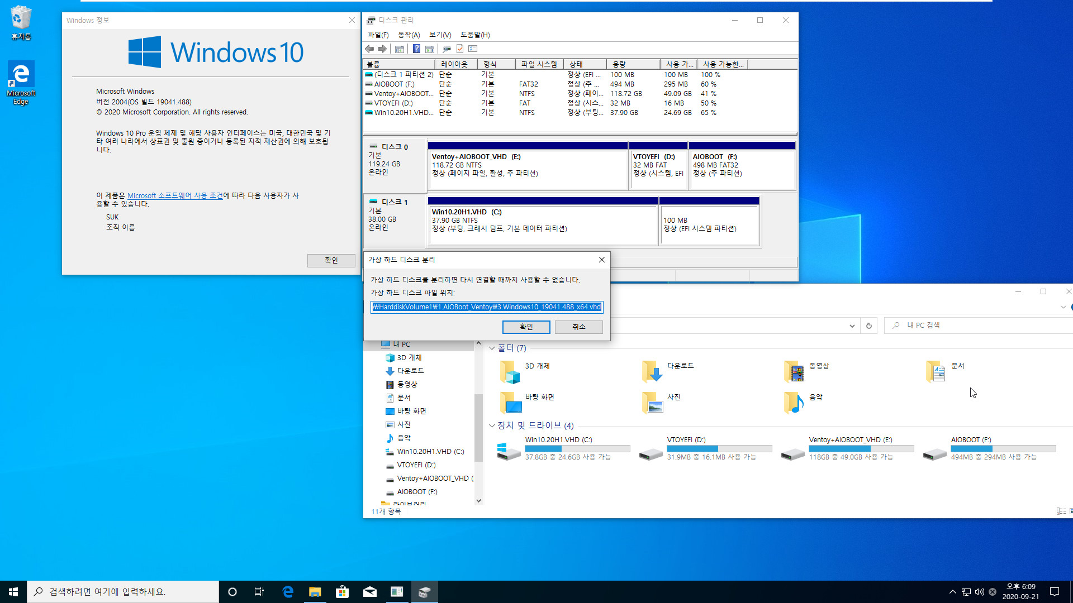Image resolution: width=1073 pixels, height=603 pixels.
Task: Click the Cortana circle on the taskbar
Action: [232, 592]
